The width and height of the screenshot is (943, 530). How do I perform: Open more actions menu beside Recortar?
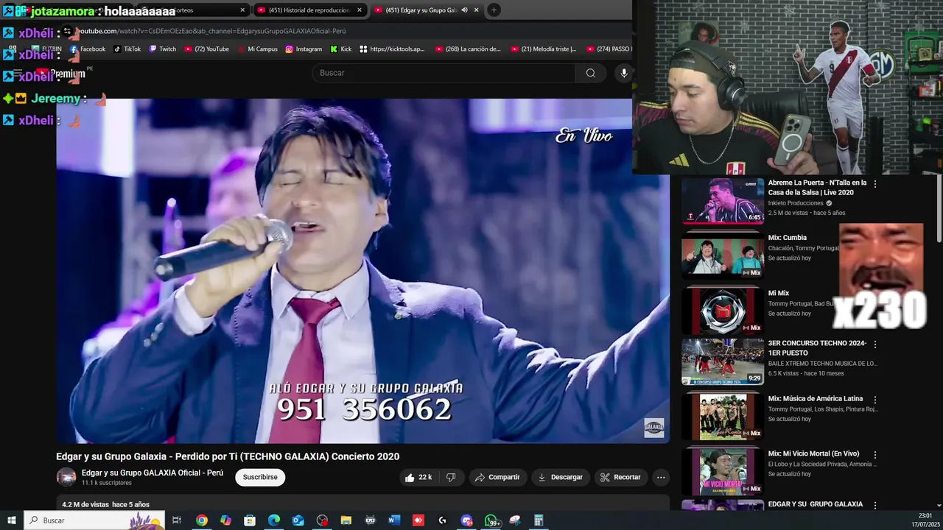pyautogui.click(x=661, y=477)
